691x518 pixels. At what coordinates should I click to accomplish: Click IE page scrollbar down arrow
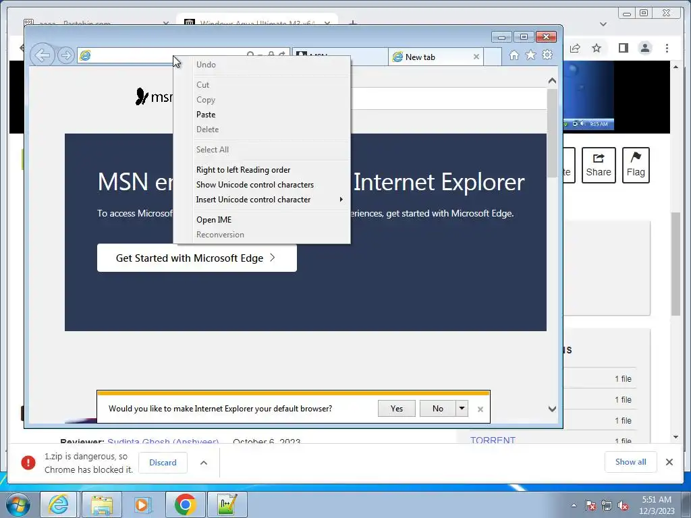coord(552,409)
